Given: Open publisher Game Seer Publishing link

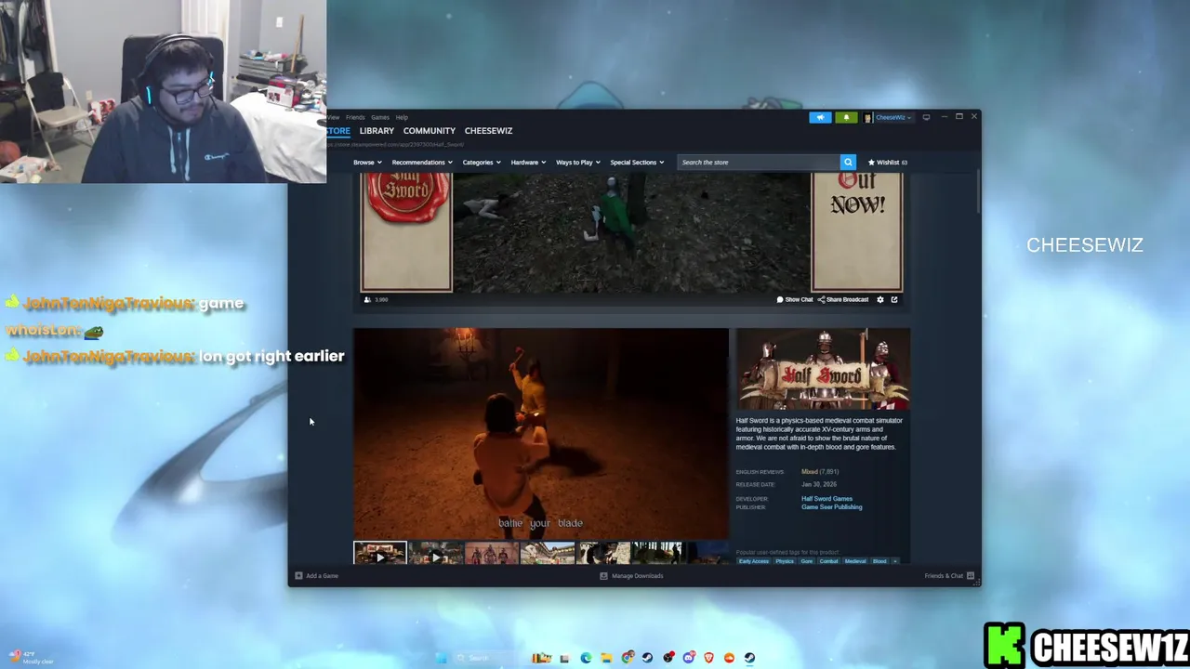Looking at the screenshot, I should coord(831,507).
